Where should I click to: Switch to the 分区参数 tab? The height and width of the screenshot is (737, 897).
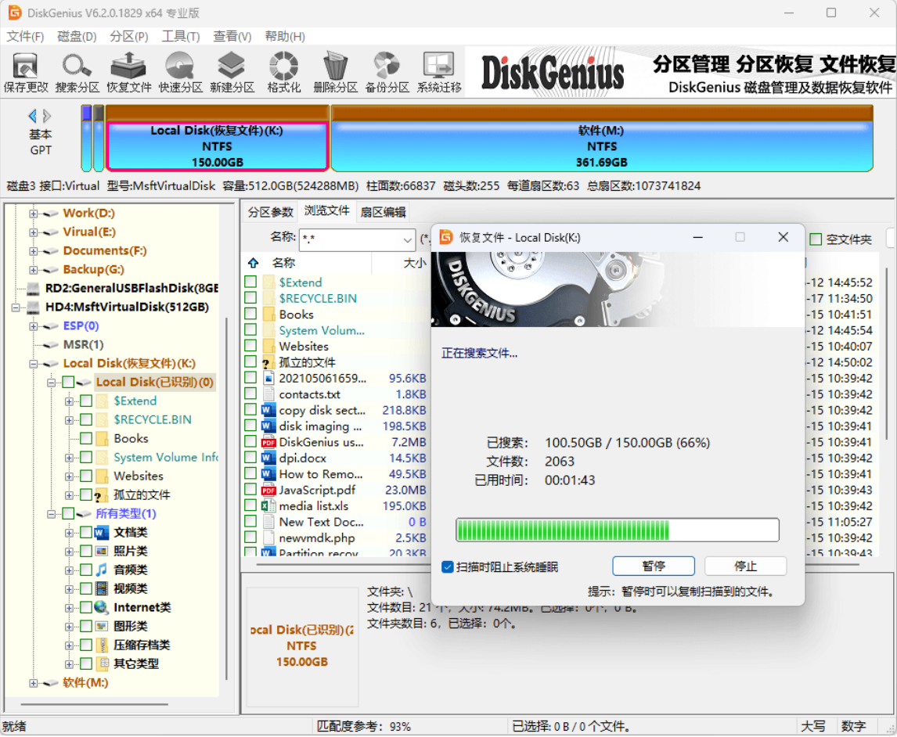coord(271,212)
